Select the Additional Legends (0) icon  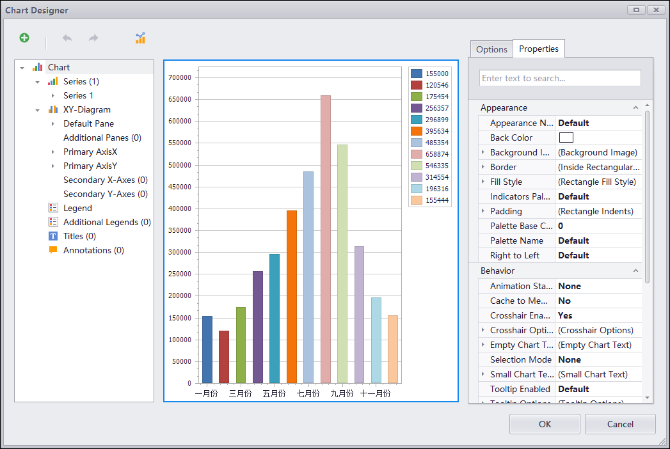point(53,222)
